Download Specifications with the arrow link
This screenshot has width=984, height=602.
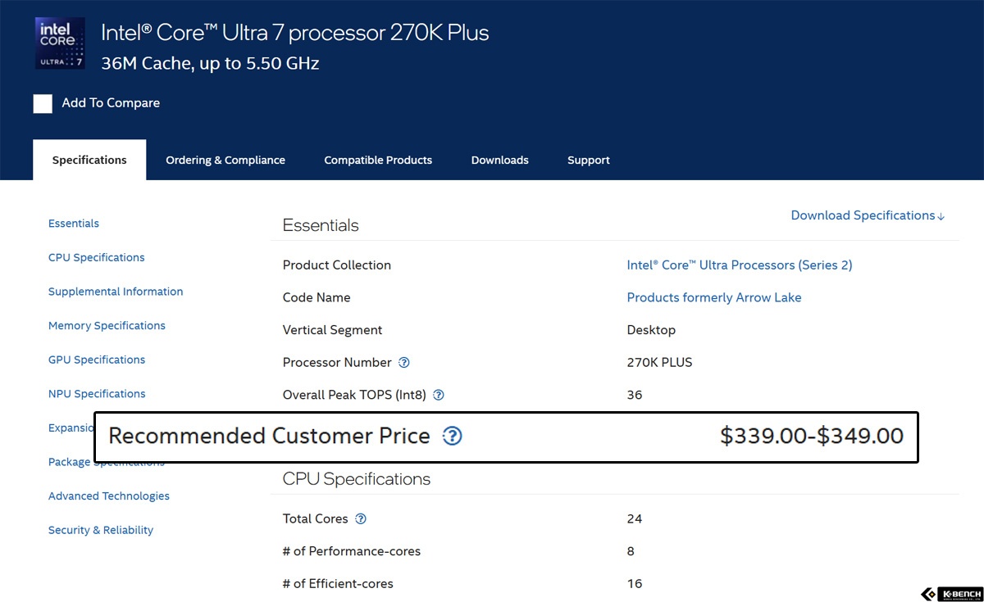click(x=868, y=215)
